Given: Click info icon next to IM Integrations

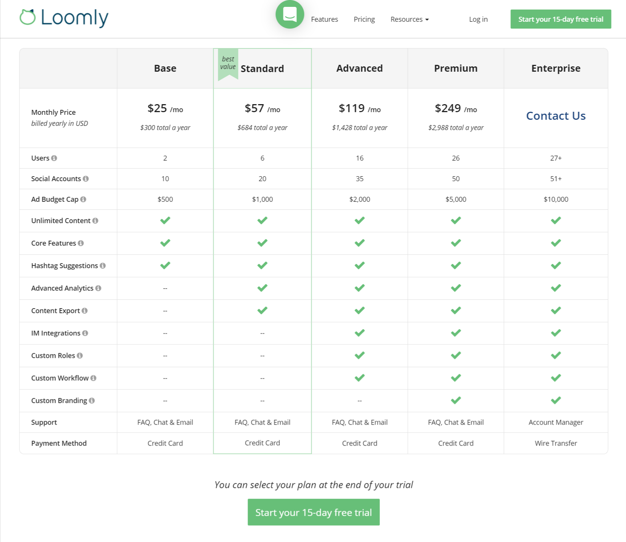Looking at the screenshot, I should point(85,333).
